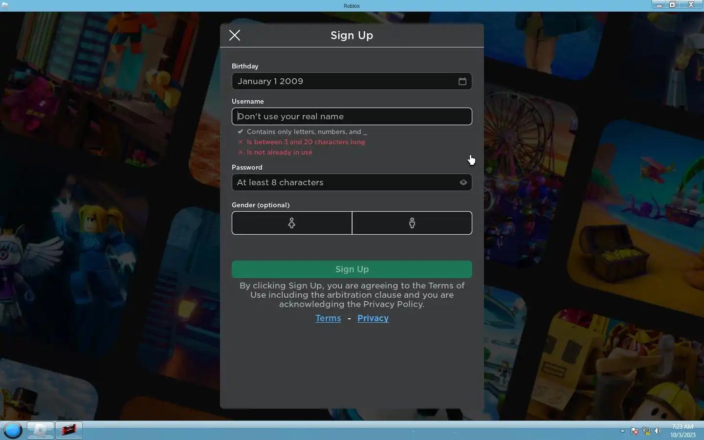Open the network status tray icon
This screenshot has width=704, height=440.
coord(646,431)
